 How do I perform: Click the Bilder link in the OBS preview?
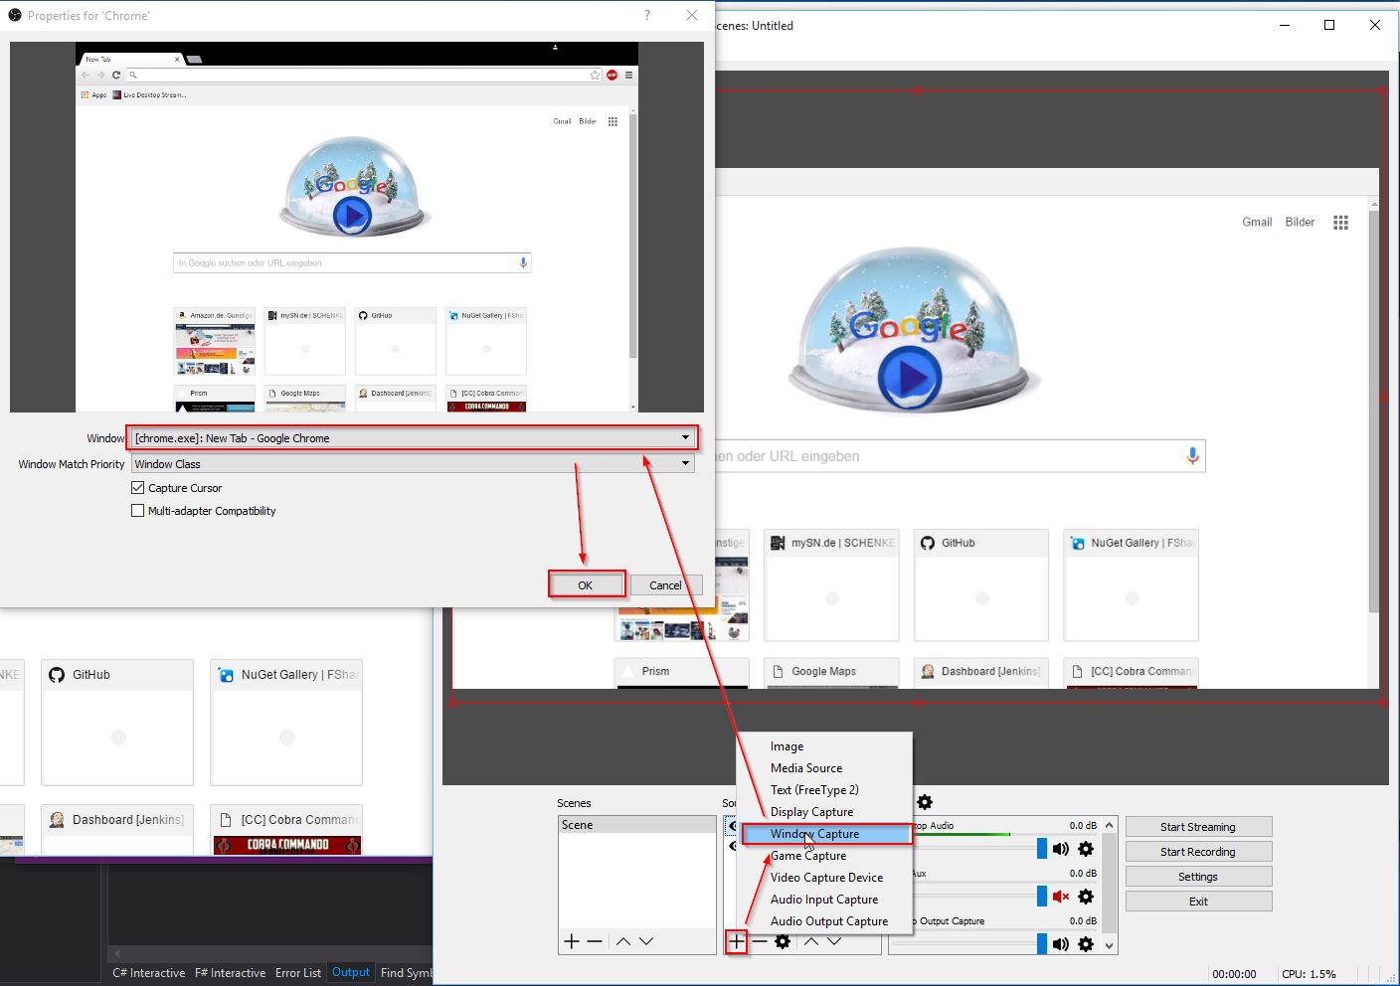[x=1300, y=222]
